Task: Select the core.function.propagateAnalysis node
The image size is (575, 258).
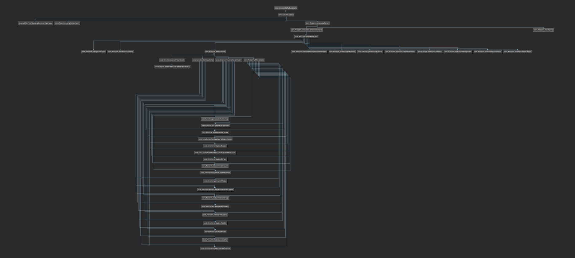Action: tap(94, 52)
